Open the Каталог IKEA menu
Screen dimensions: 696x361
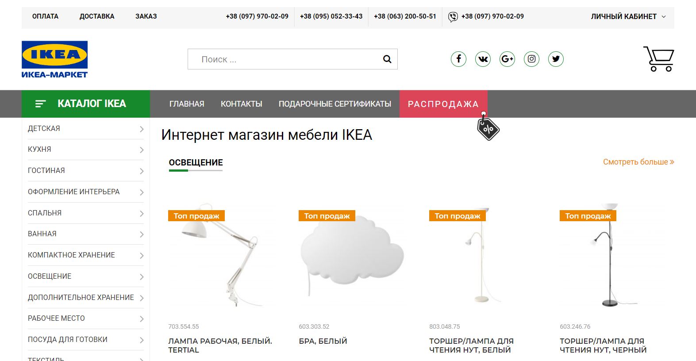click(x=86, y=104)
